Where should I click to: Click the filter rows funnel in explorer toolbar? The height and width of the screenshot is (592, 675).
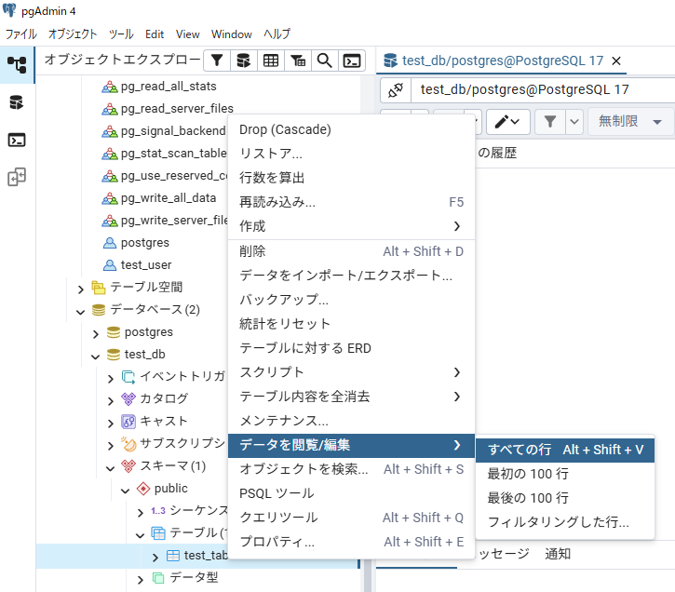coord(217,61)
